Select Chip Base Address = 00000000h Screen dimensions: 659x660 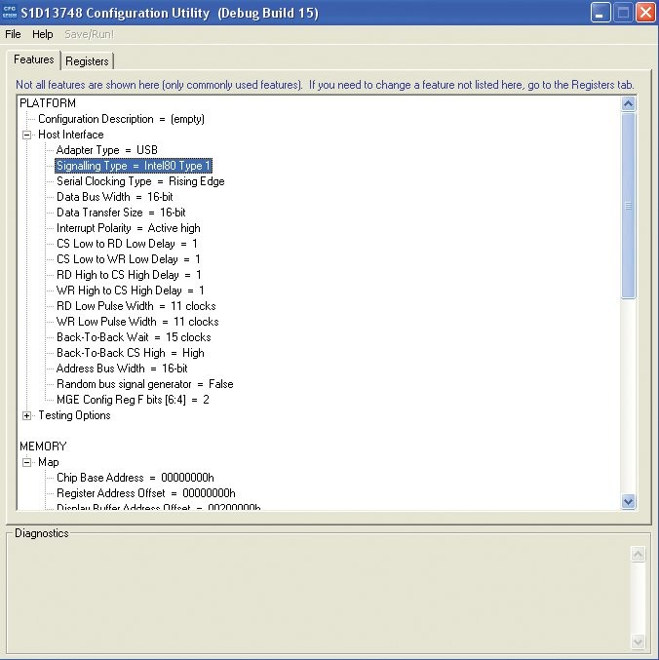136,478
